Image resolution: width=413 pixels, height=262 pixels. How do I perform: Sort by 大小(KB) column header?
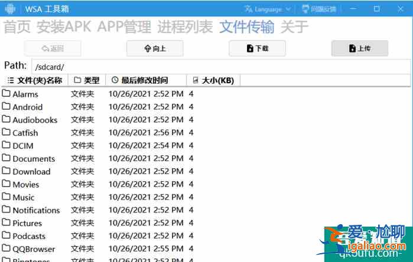pos(213,80)
